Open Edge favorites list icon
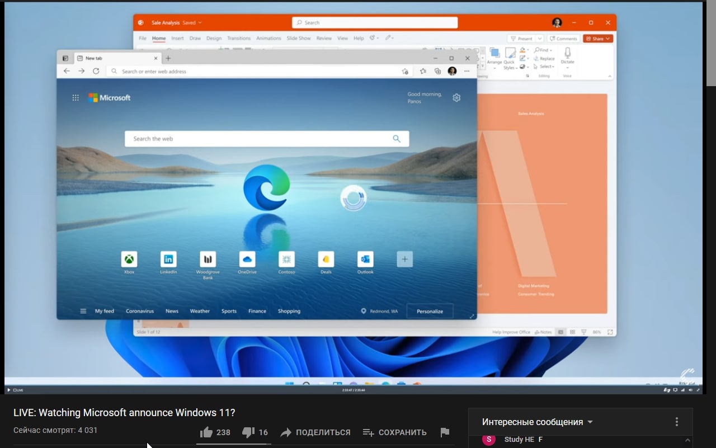 click(423, 71)
